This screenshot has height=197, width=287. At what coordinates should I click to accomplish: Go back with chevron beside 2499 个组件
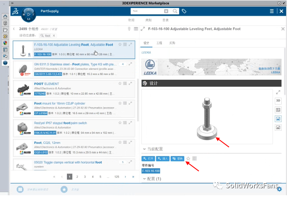click(14, 29)
